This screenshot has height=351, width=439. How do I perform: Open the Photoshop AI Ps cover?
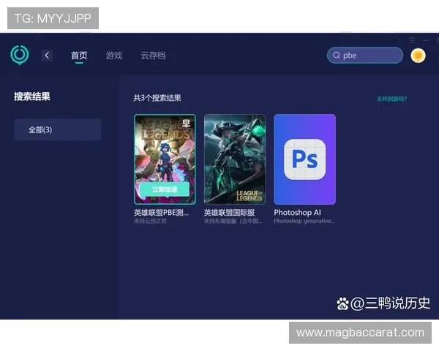[304, 159]
